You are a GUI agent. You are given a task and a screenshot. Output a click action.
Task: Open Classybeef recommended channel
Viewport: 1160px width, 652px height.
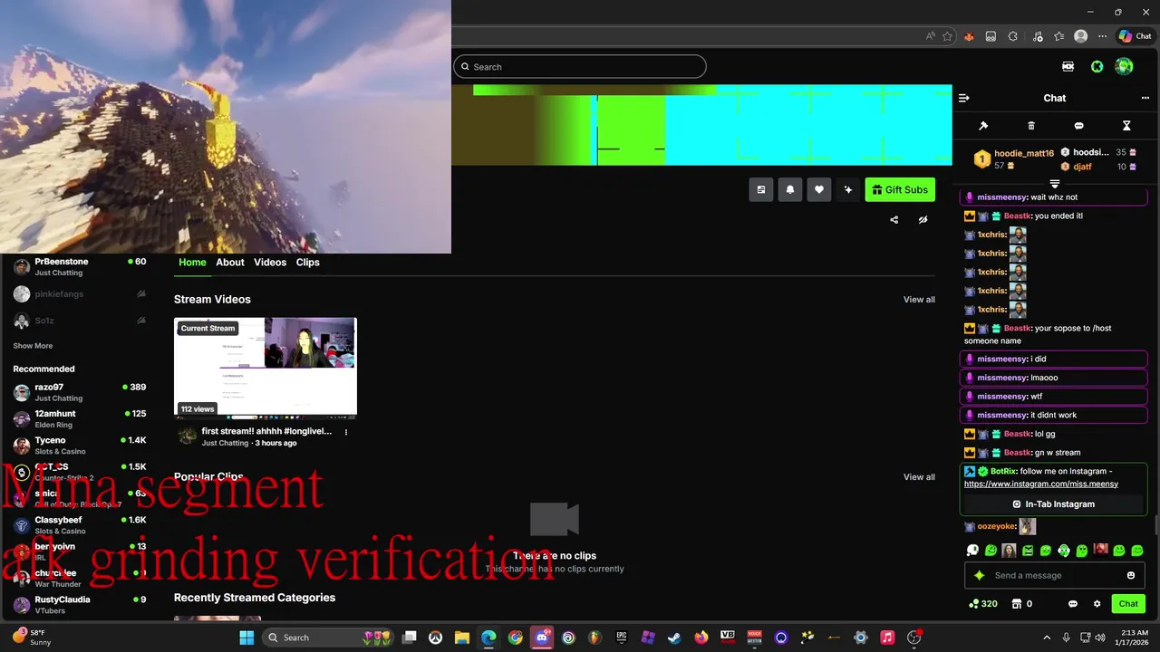pos(80,525)
